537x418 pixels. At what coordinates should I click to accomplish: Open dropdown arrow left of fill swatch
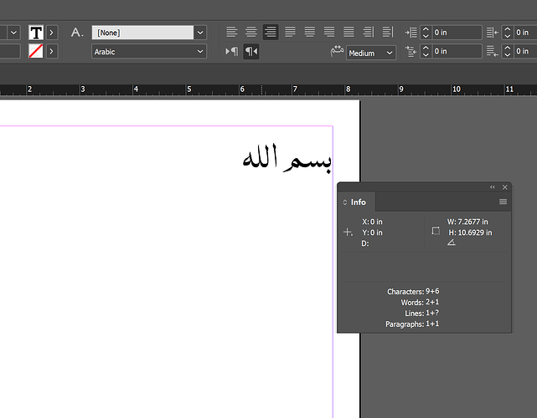click(13, 33)
